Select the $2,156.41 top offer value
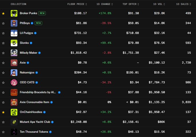Image resolution: width=196 pixels, height=137 pixels. pyautogui.click(x=131, y=122)
